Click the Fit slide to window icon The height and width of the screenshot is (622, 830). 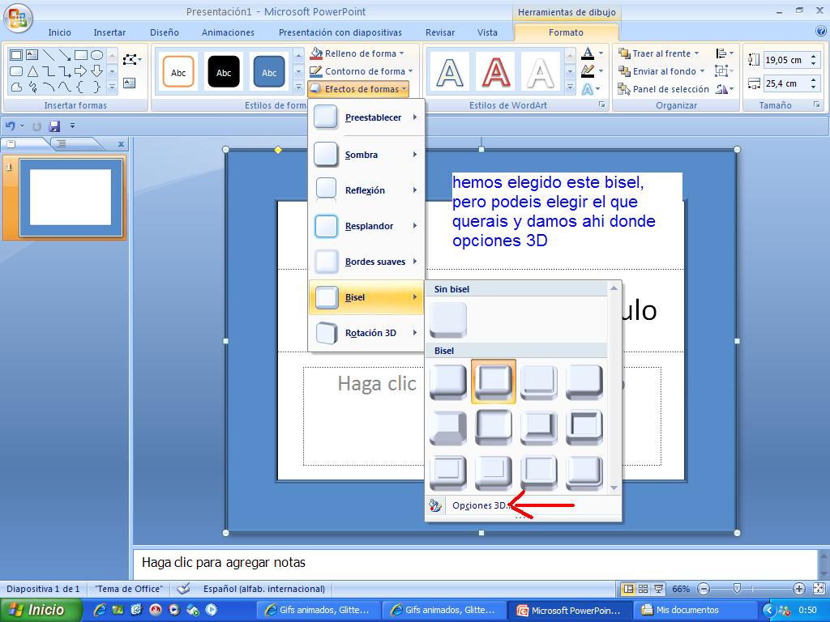click(x=819, y=589)
